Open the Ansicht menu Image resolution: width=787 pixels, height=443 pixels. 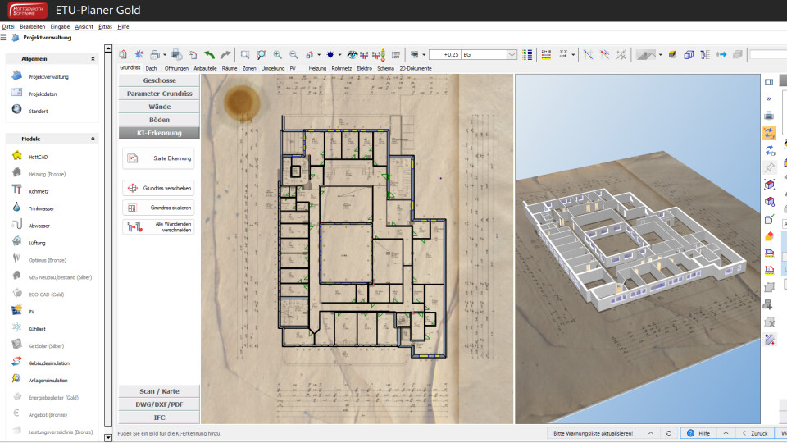(x=84, y=26)
